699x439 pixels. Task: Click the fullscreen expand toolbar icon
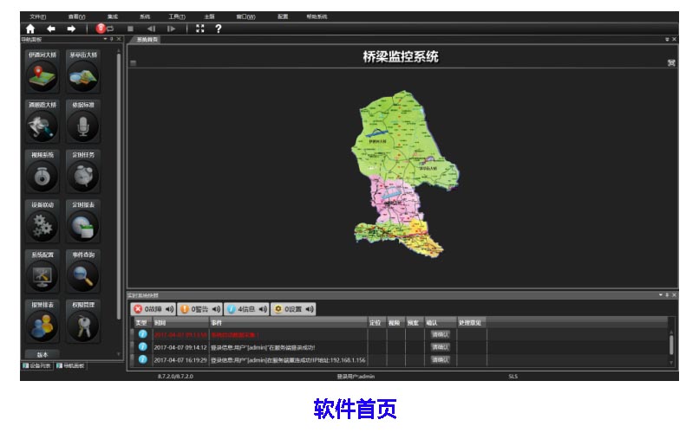(x=200, y=29)
